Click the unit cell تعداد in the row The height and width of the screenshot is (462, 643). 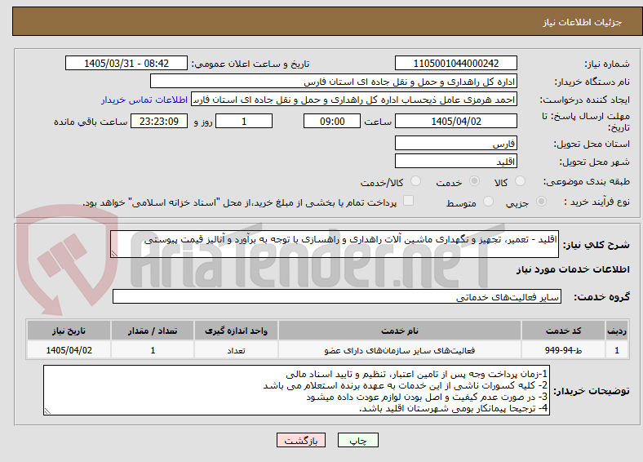tap(236, 350)
